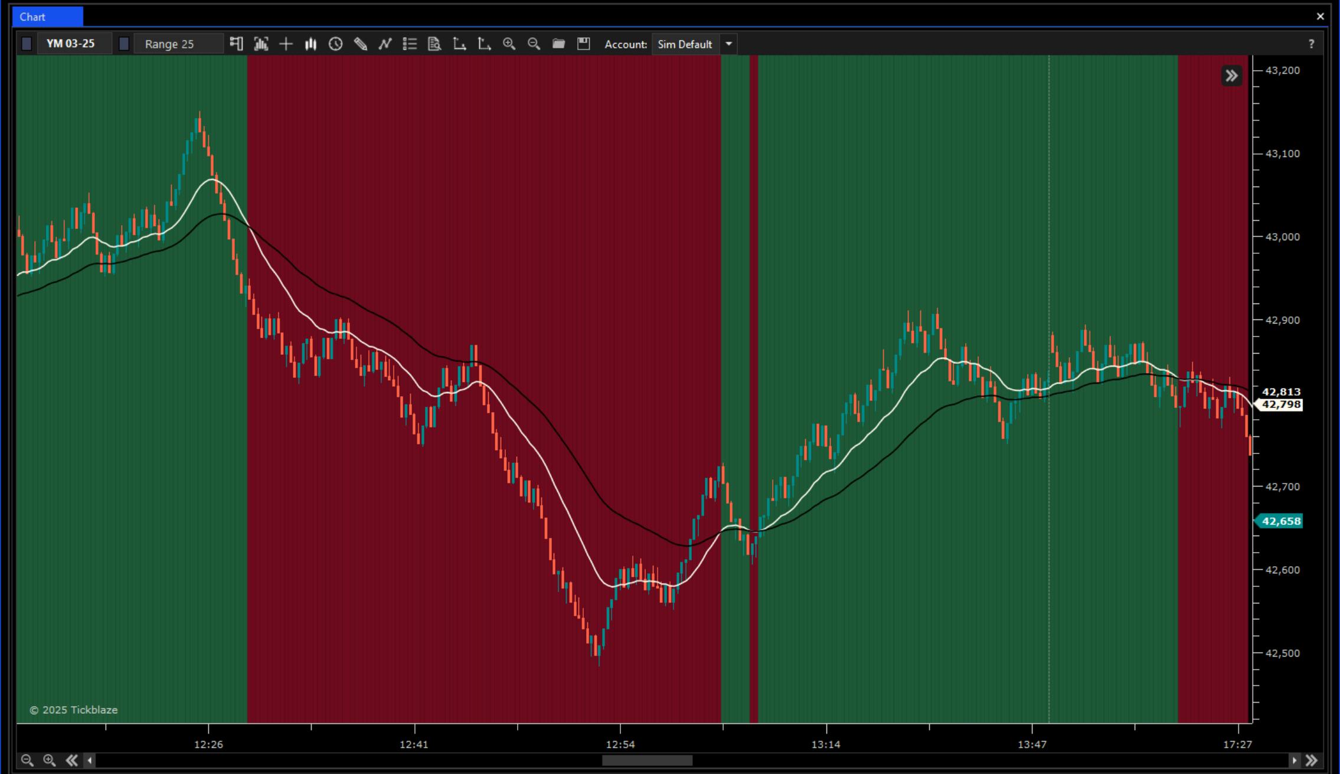Select the pencil drawing tools icon
This screenshot has width=1340, height=774.
pyautogui.click(x=360, y=44)
